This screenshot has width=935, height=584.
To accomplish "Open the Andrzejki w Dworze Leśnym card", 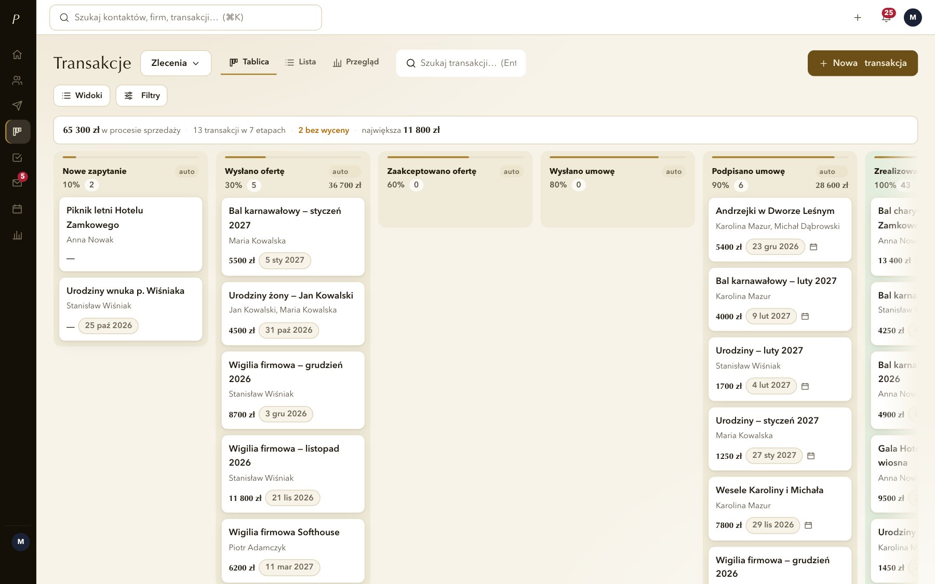I will pyautogui.click(x=780, y=229).
